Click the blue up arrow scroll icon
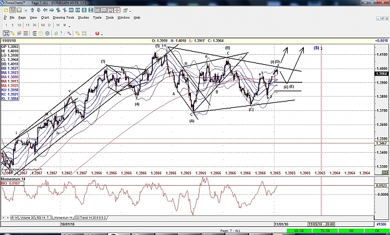 point(32,10)
